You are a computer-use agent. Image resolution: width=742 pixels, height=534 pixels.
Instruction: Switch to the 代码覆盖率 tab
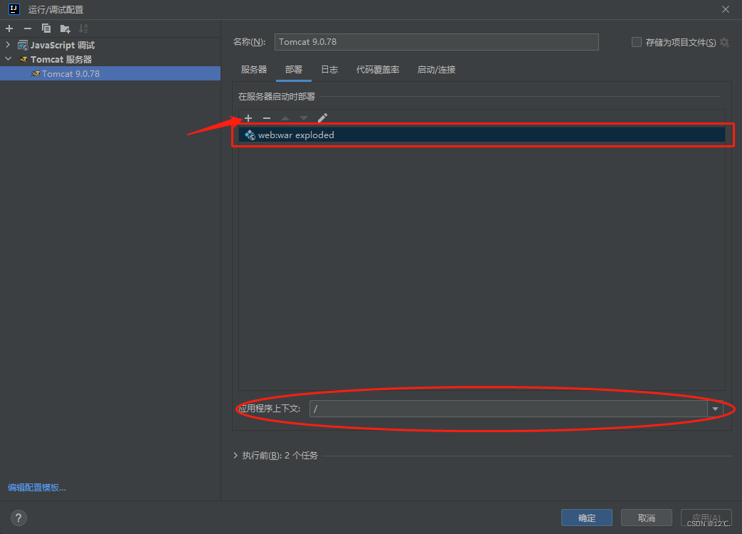tap(378, 70)
